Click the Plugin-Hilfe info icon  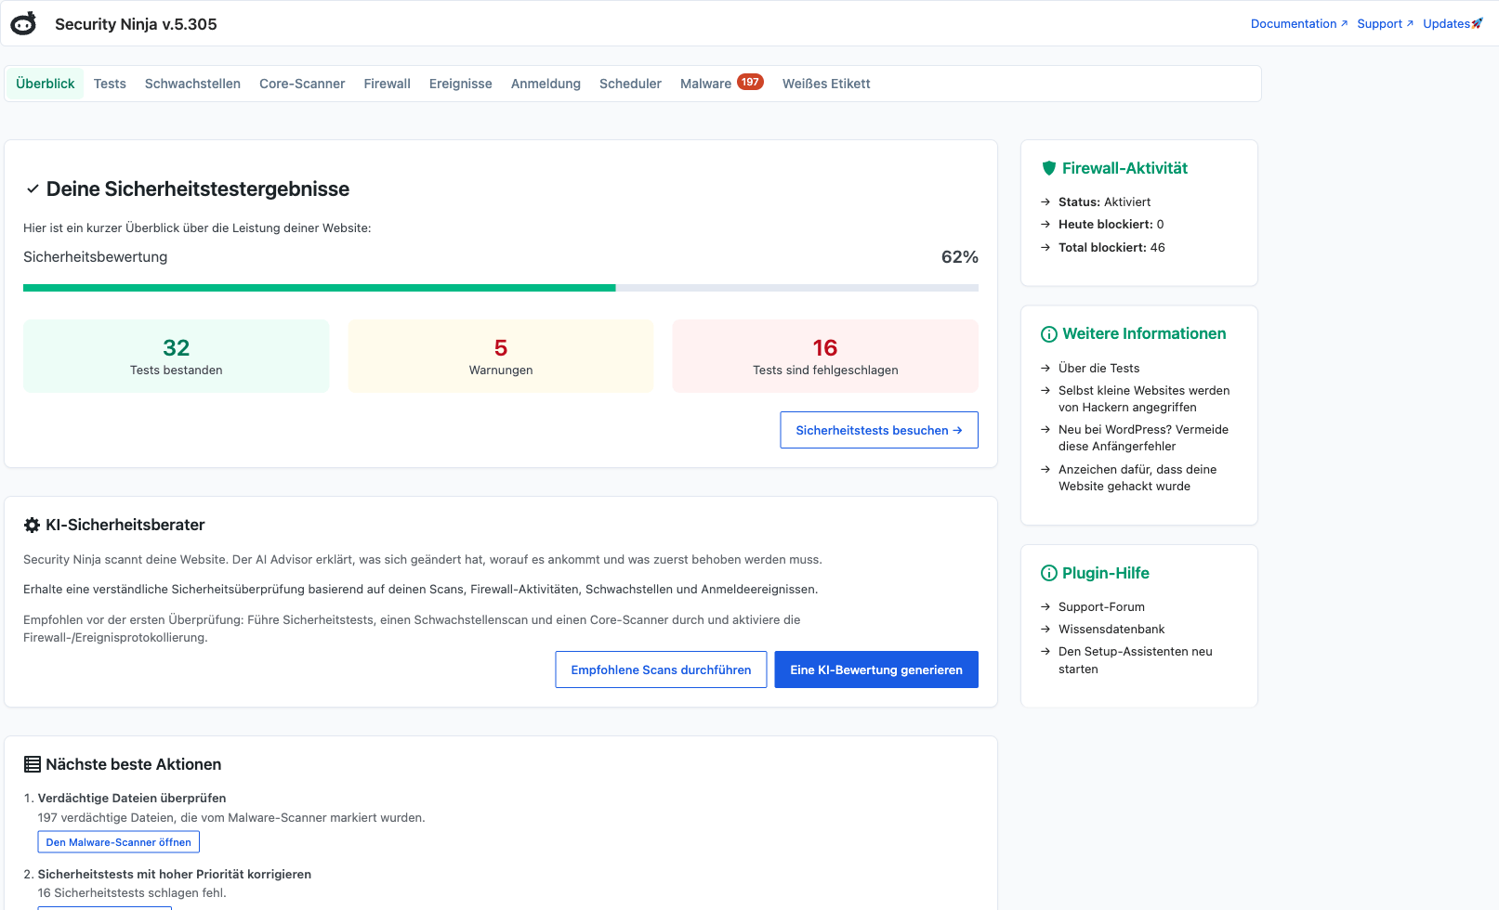coord(1049,573)
